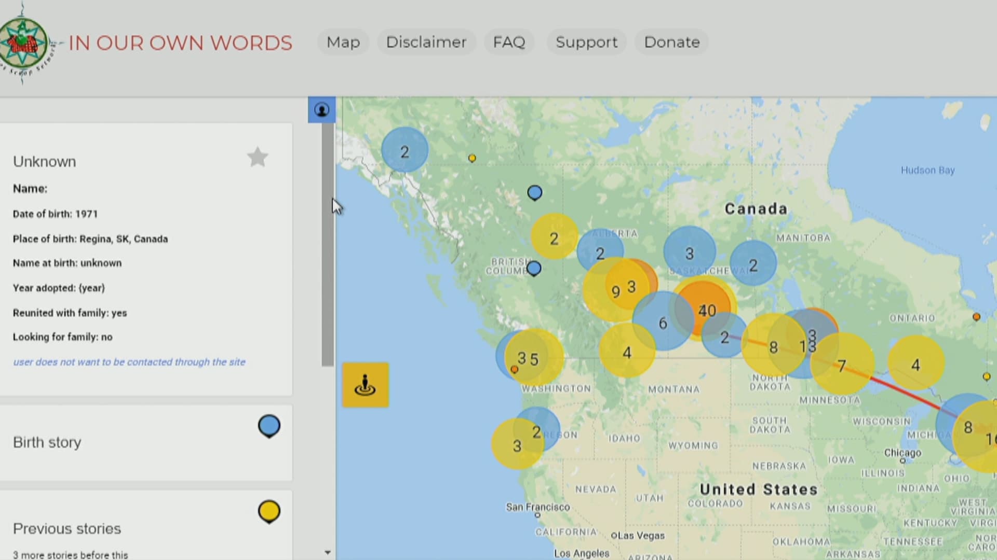Click the blue cluster 2 near Alaska
This screenshot has height=560, width=997.
pos(405,151)
